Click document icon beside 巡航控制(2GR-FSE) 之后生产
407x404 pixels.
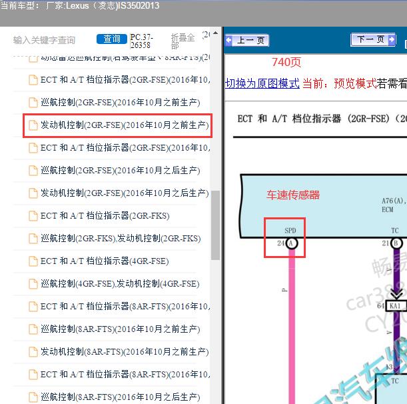[33, 171]
